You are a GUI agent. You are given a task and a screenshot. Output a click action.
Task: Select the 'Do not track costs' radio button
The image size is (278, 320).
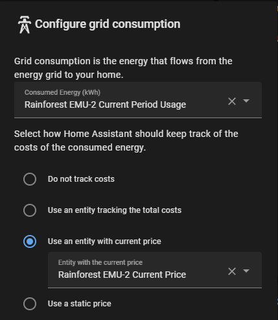pos(30,179)
